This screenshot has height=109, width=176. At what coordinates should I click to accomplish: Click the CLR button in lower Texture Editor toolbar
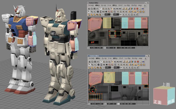[121, 62]
